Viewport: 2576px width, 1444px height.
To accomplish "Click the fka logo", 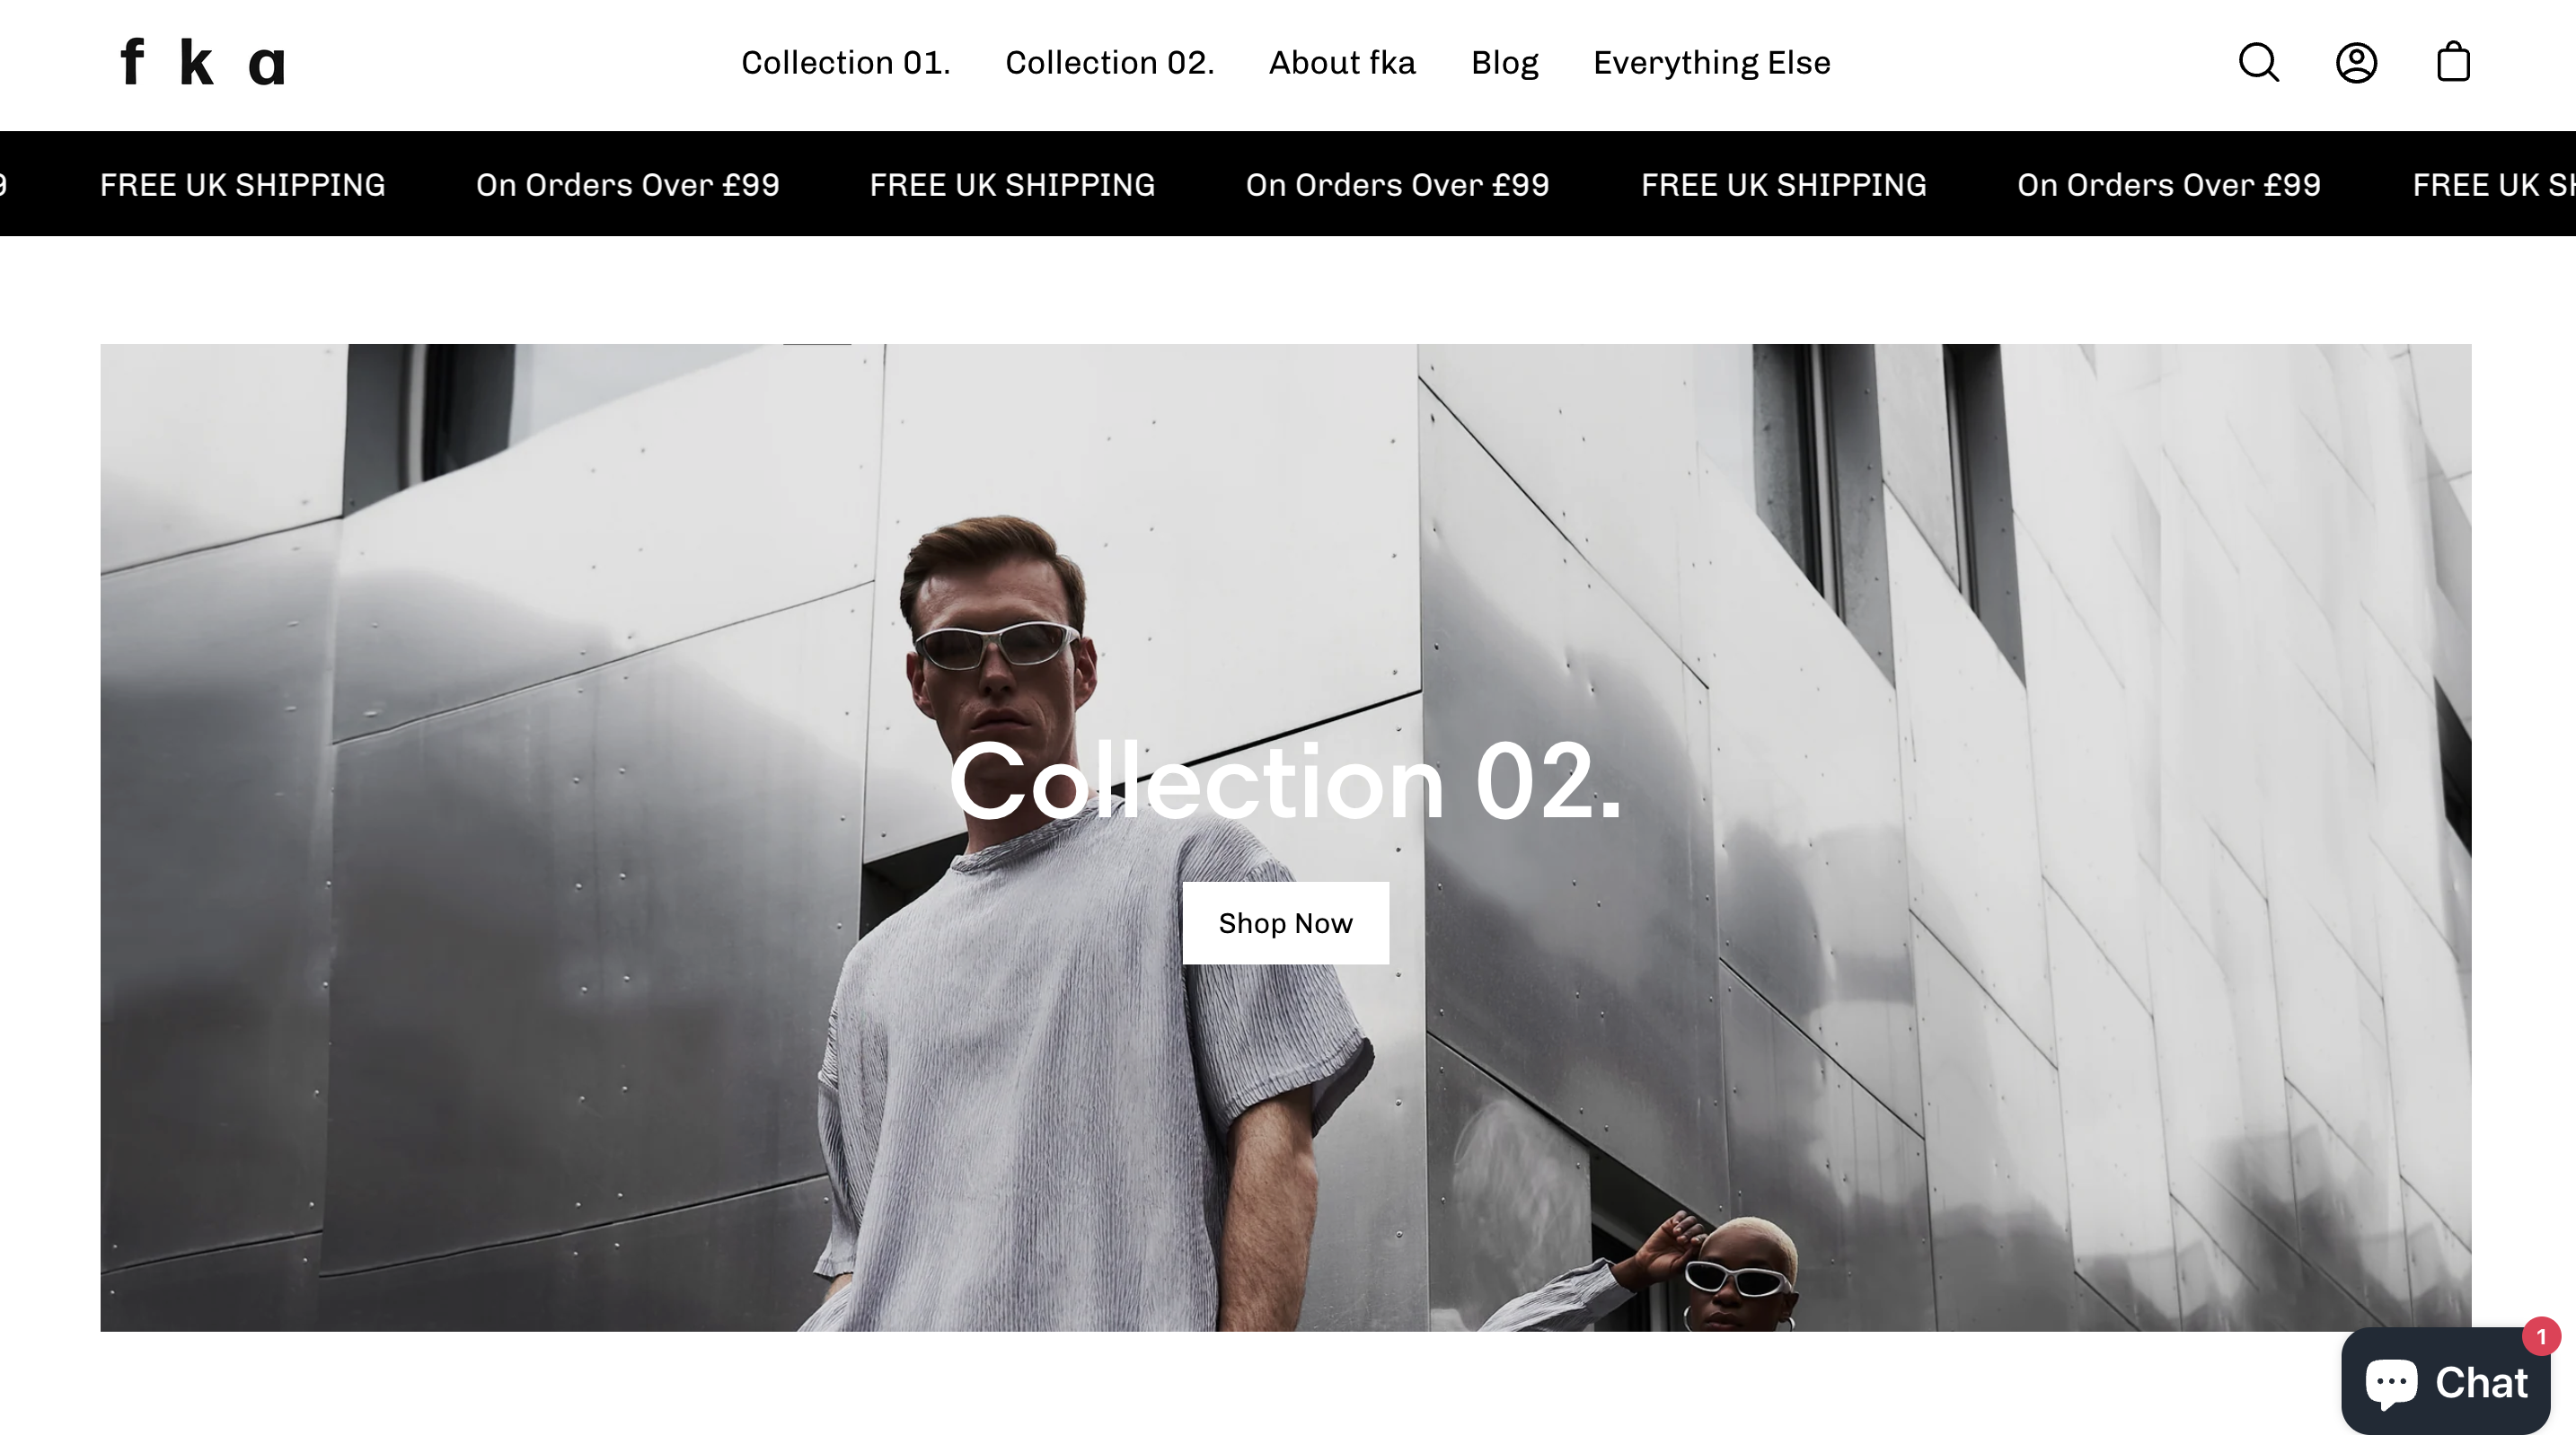I will [203, 63].
